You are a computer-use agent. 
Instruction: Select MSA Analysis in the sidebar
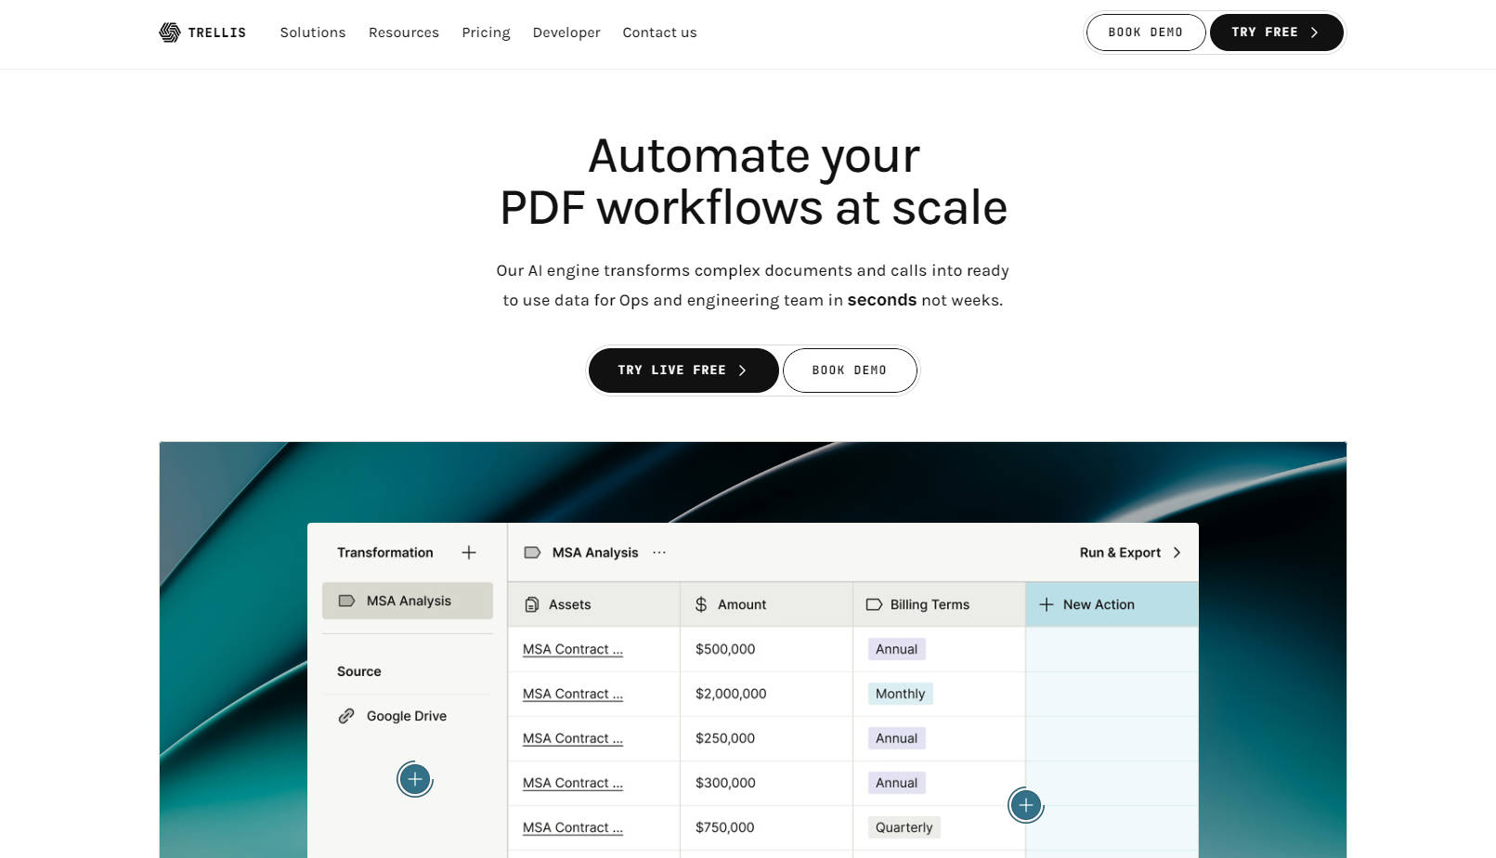(408, 601)
